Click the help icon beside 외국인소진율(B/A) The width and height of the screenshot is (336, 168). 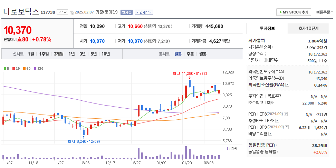pos(287,85)
